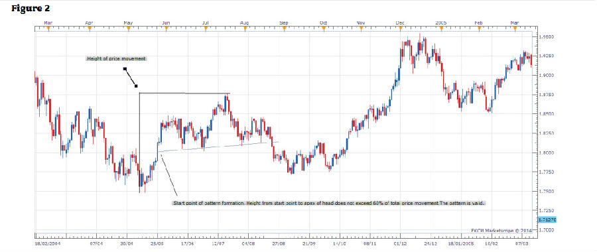Click the orange marker under Aug
The width and height of the screenshot is (597, 252).
coord(245,28)
